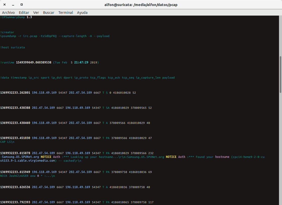Click the CAP LS\n payload line
The image size is (282, 205).
[x=7, y=142]
